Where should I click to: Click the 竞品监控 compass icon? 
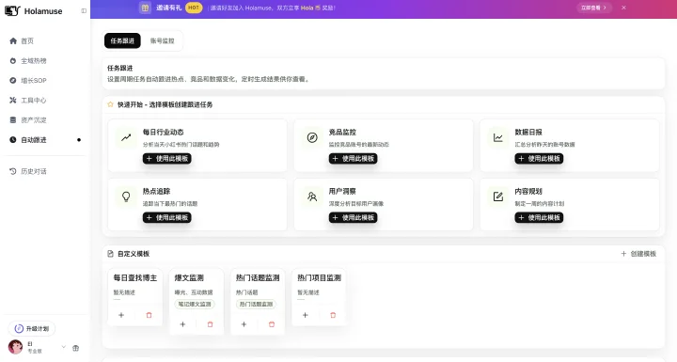[312, 138]
